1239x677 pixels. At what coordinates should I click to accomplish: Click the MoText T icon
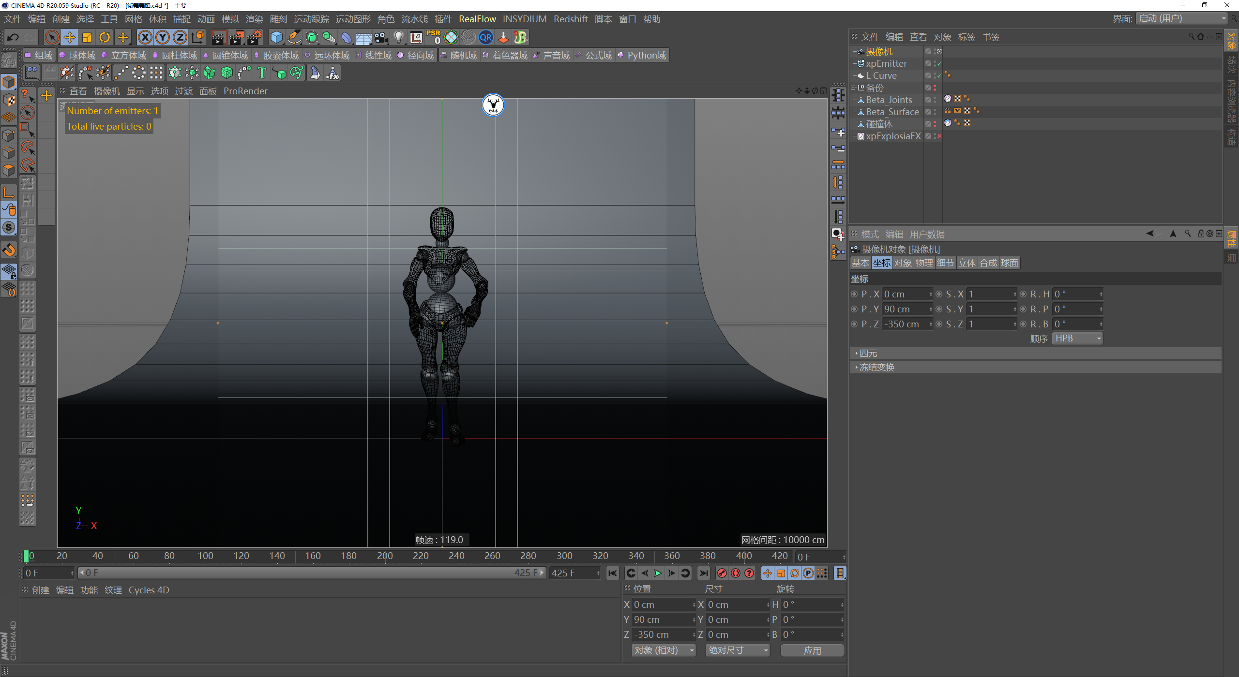coord(262,73)
